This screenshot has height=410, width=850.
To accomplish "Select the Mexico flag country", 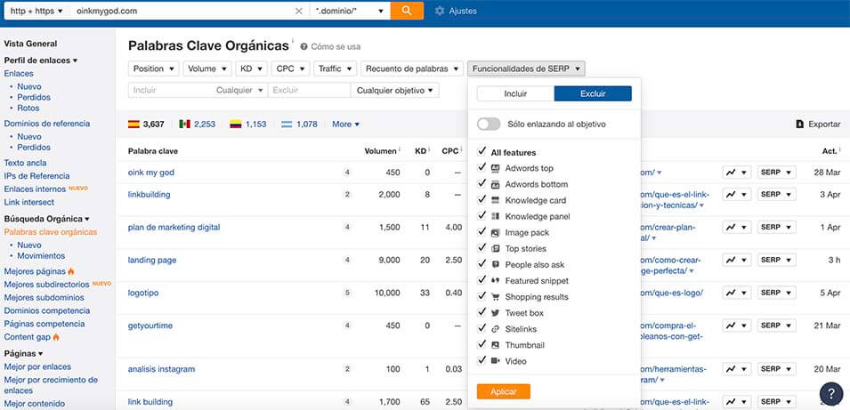I will click(x=185, y=124).
